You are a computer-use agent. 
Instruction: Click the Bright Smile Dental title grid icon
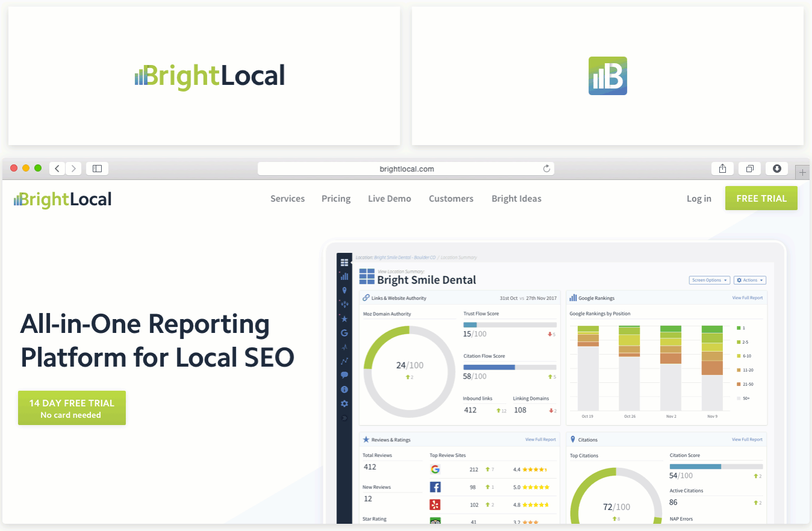click(367, 277)
